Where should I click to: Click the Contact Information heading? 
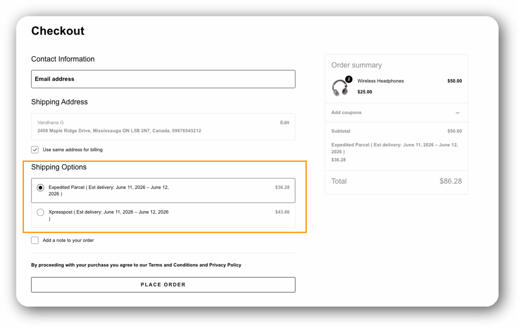coord(63,59)
